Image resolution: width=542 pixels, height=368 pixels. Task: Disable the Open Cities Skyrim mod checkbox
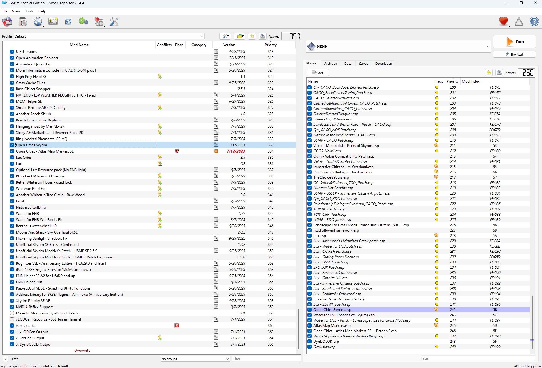[12, 145]
